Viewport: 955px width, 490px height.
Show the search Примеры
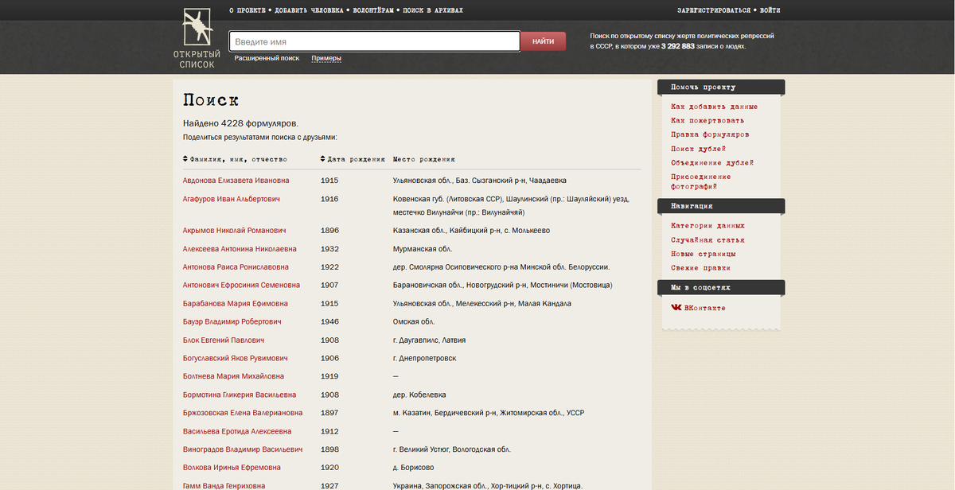[x=326, y=58]
